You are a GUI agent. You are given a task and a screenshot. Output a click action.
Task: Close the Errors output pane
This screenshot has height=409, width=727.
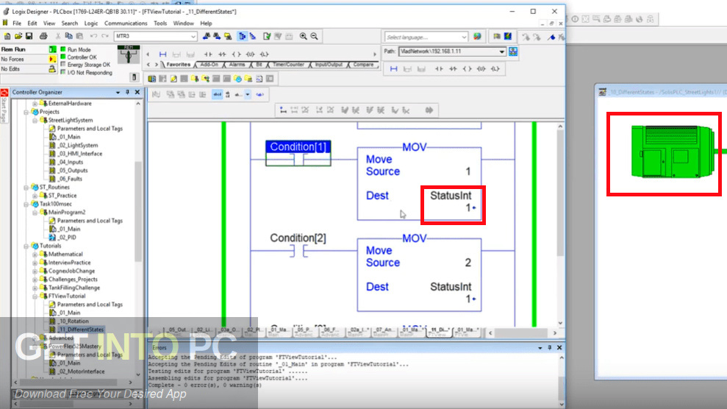pos(559,347)
